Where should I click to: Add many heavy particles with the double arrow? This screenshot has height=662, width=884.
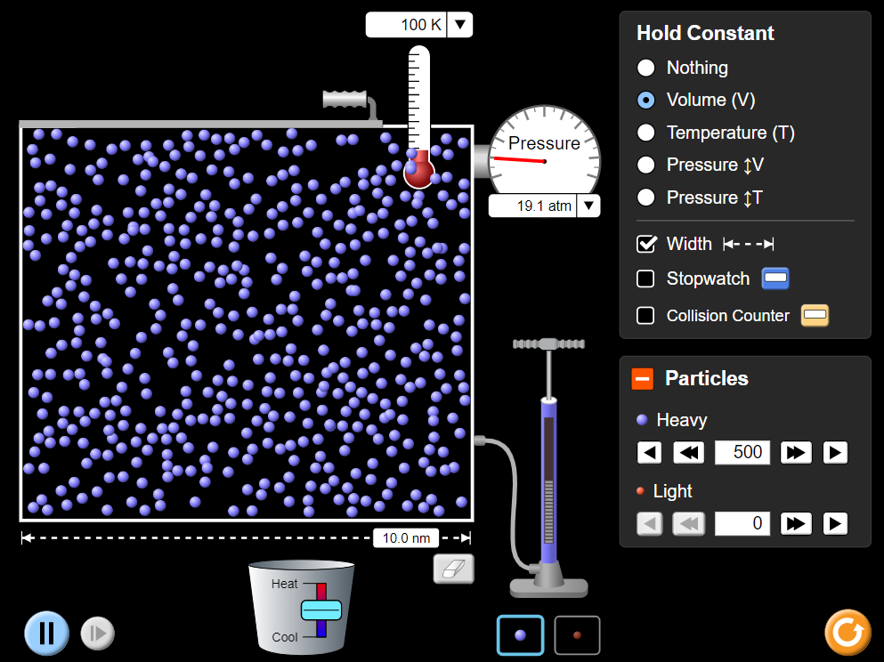pos(796,452)
